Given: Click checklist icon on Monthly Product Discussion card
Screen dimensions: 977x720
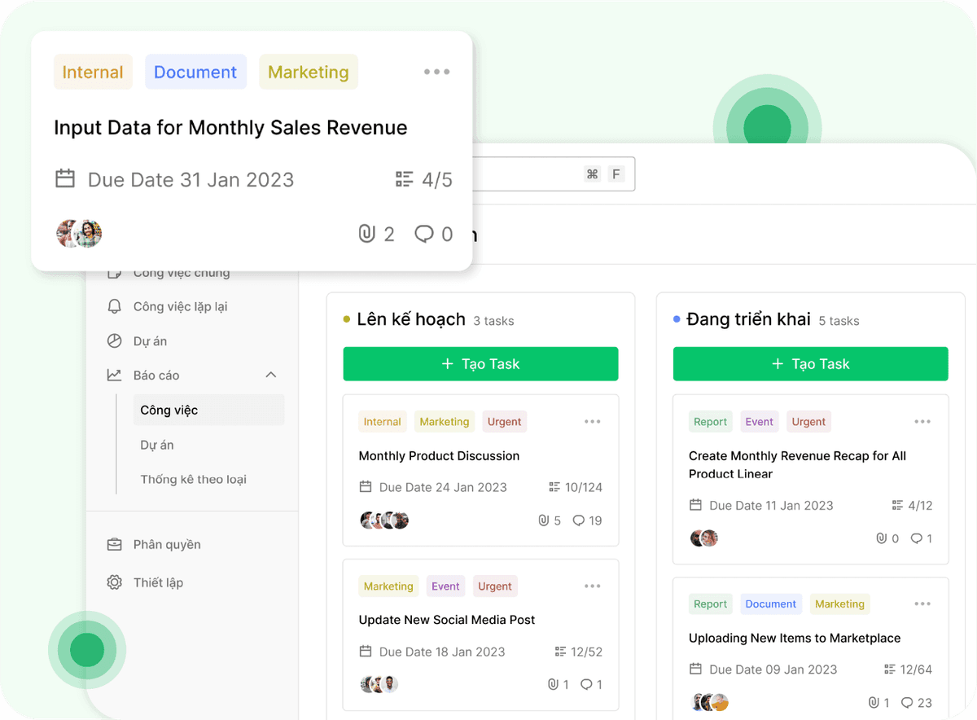Looking at the screenshot, I should pyautogui.click(x=554, y=487).
